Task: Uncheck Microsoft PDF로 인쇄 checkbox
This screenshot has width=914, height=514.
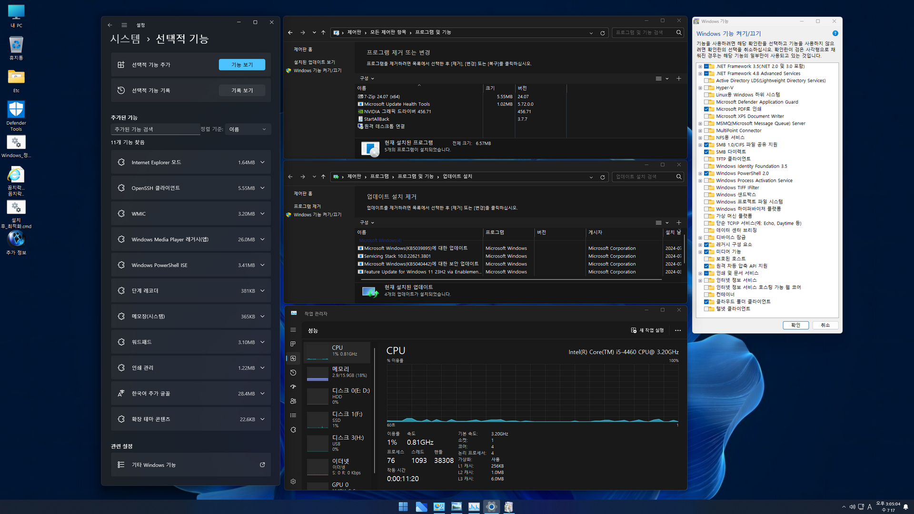Action: tap(706, 109)
